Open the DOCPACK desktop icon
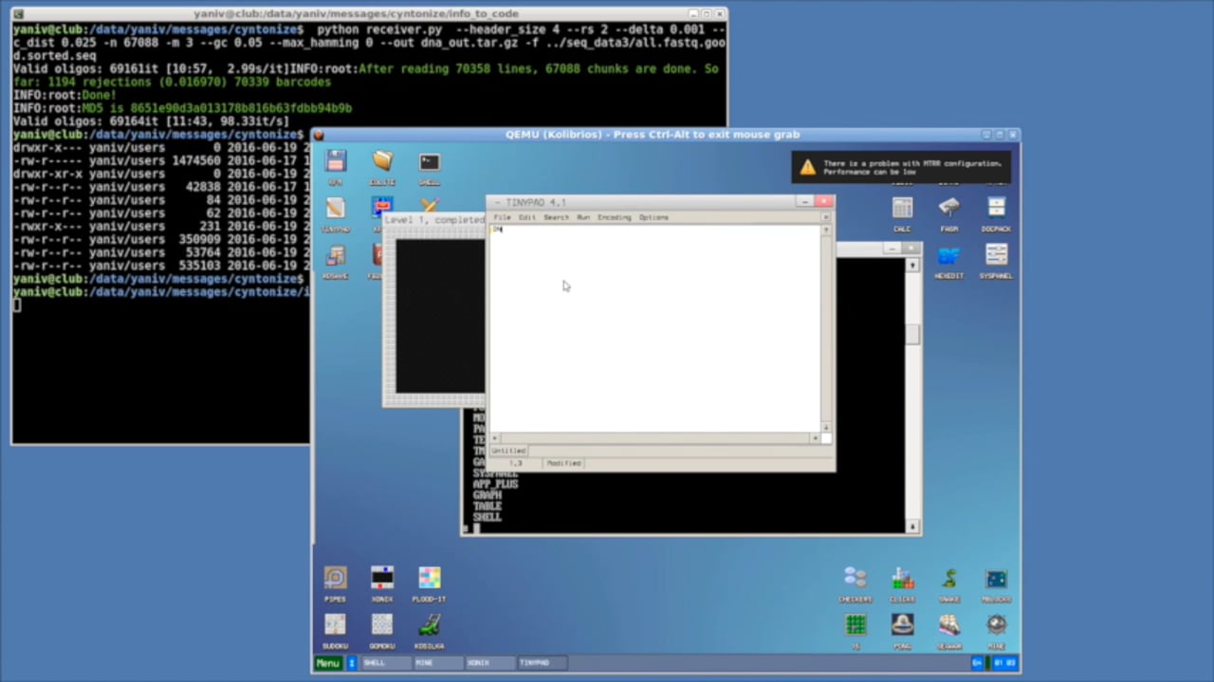The height and width of the screenshot is (682, 1214). point(996,208)
